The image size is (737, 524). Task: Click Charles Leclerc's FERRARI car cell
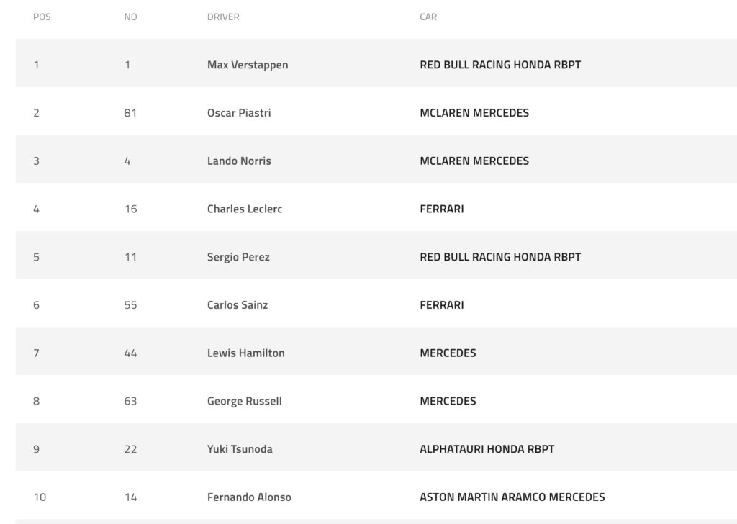pyautogui.click(x=442, y=209)
